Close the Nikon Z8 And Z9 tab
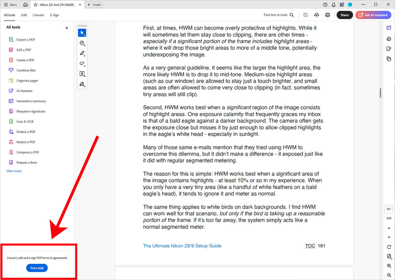Image resolution: width=395 pixels, height=280 pixels. (x=80, y=5)
